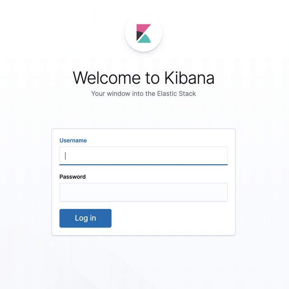The height and width of the screenshot is (289, 289).
Task: Click the Username field label
Action: pyautogui.click(x=73, y=141)
